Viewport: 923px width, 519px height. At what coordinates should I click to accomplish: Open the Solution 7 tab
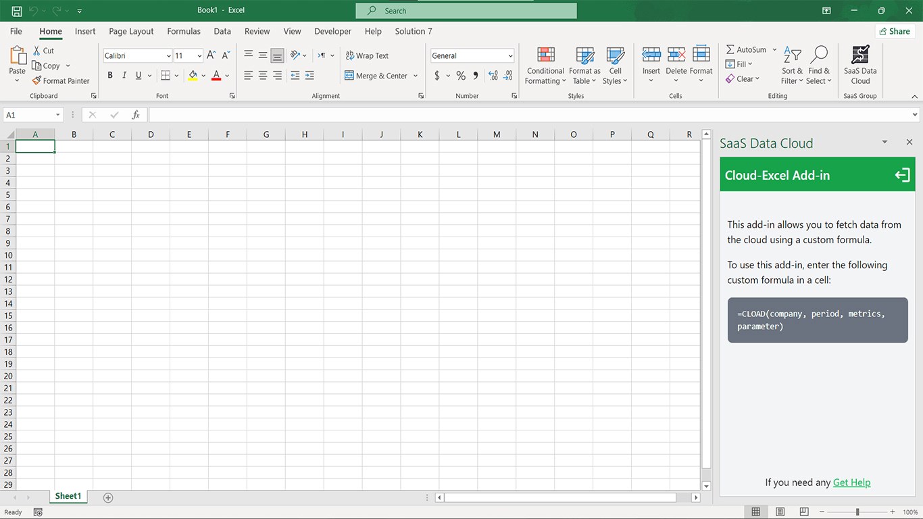point(414,31)
